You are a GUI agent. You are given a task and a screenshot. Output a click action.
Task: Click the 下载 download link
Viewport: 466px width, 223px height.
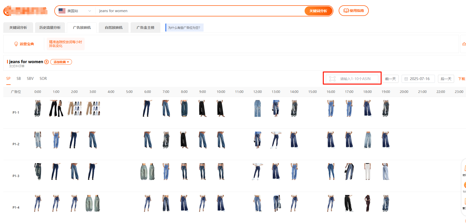(461, 79)
